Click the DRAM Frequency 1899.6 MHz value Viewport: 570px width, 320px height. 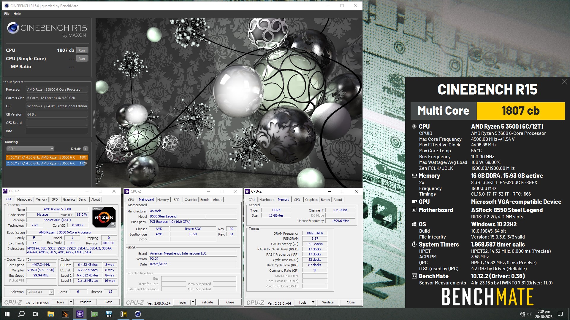click(315, 233)
